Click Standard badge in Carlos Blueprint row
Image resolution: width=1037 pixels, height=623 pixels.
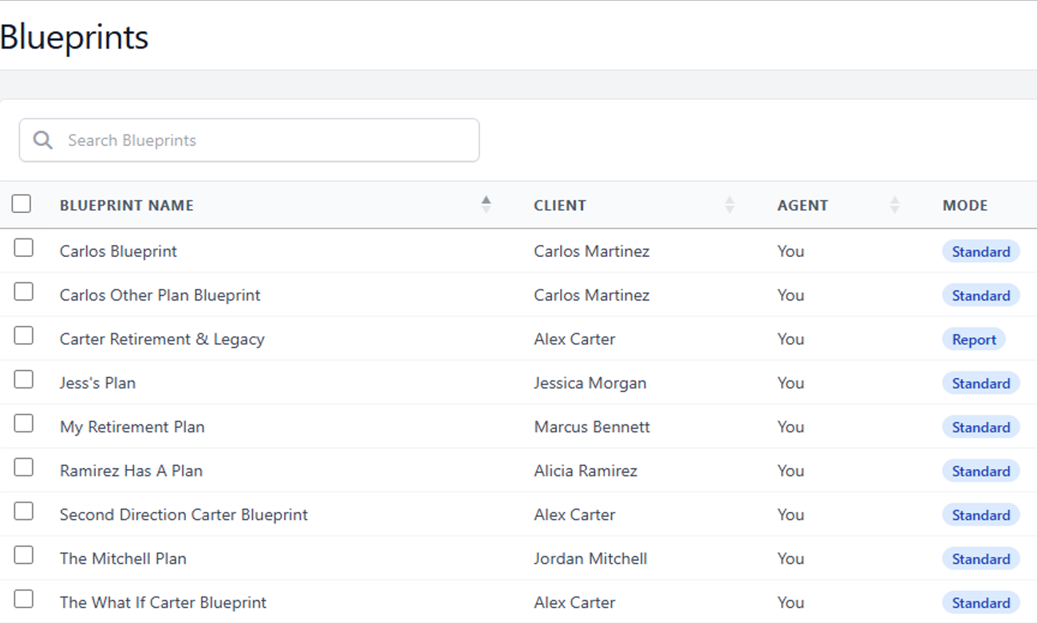pos(981,252)
